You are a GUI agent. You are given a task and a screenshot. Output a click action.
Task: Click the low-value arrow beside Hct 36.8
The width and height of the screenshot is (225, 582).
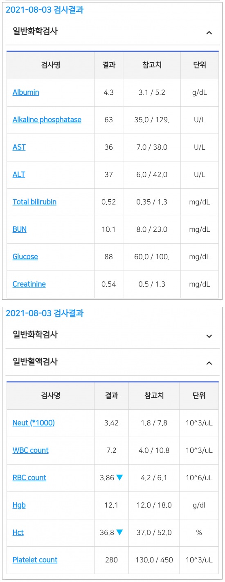[x=119, y=532]
